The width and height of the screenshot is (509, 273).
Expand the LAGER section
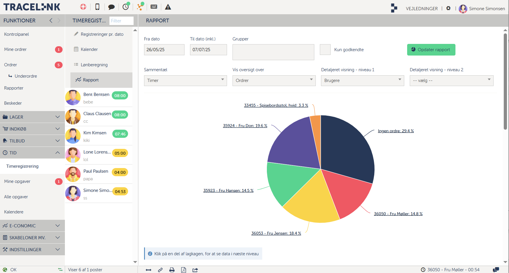click(32, 117)
